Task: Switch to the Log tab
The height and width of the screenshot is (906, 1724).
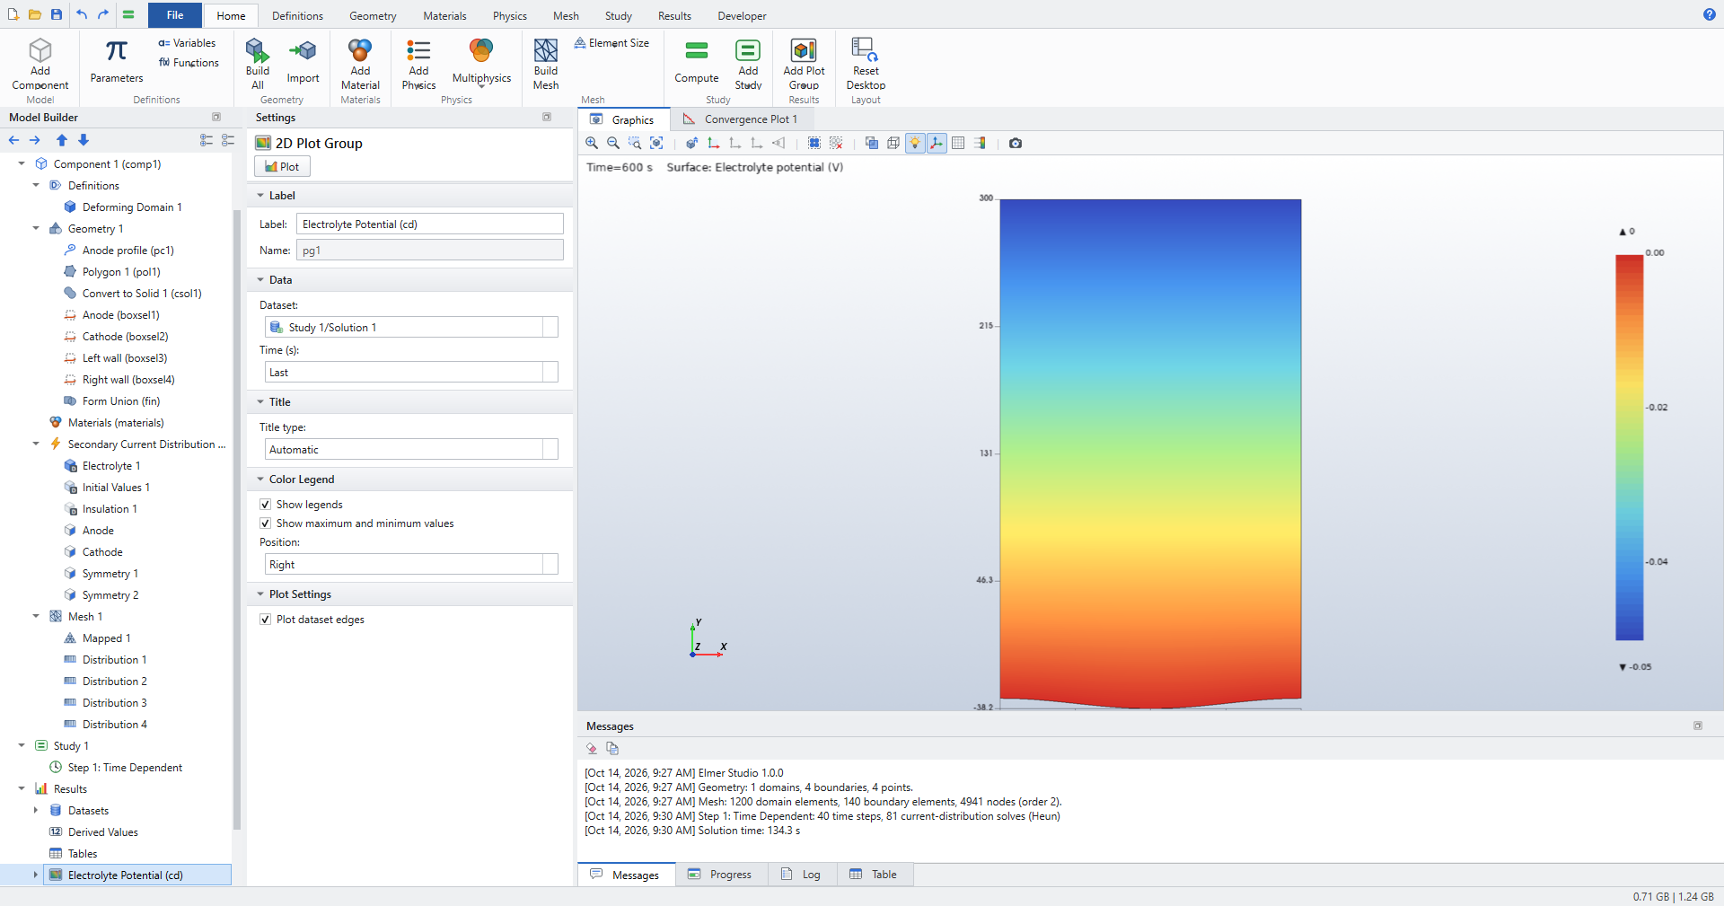Action: coord(802,875)
